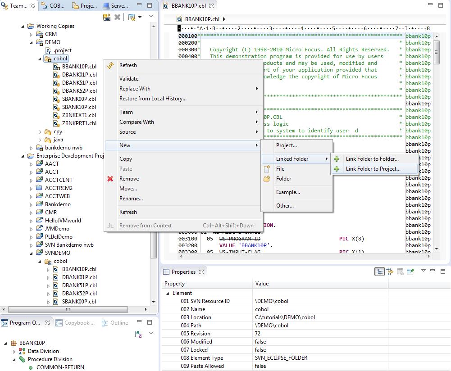451x371 pixels.
Task: Click the TAU icon in Team view toolbar
Action: [107, 17]
